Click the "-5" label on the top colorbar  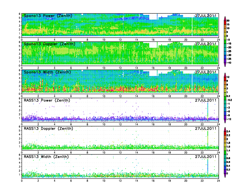click(228, 40)
